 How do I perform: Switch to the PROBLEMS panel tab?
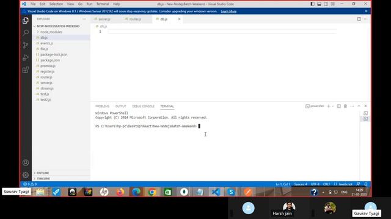point(102,106)
